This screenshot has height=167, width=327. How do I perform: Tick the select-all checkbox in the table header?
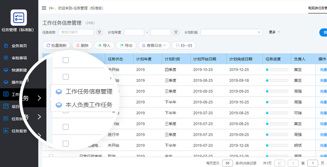point(66,60)
